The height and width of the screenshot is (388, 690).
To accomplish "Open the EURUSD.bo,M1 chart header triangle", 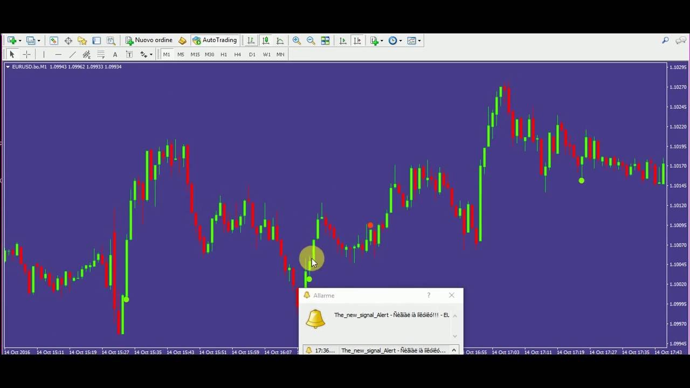I will pyautogui.click(x=8, y=67).
